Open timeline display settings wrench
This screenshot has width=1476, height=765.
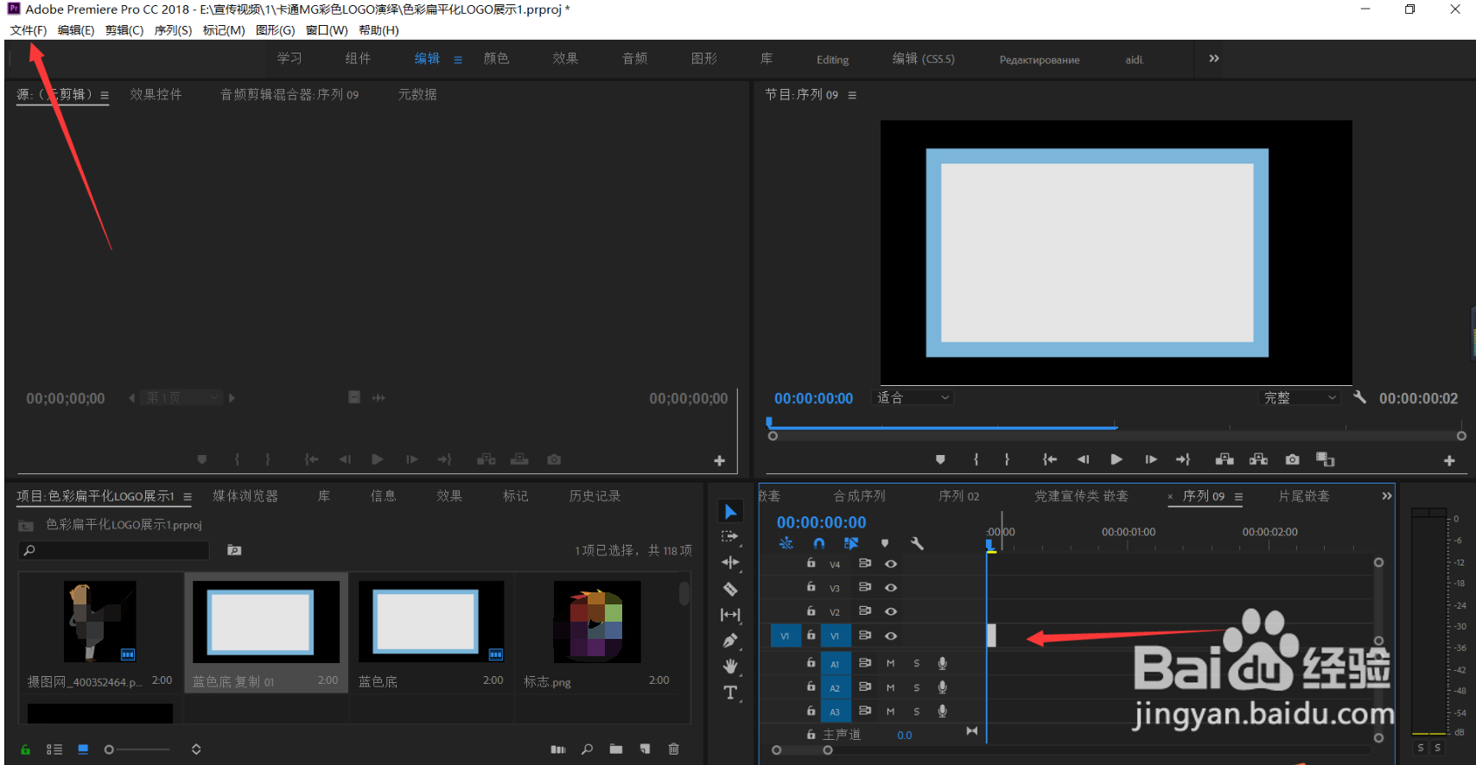click(917, 543)
